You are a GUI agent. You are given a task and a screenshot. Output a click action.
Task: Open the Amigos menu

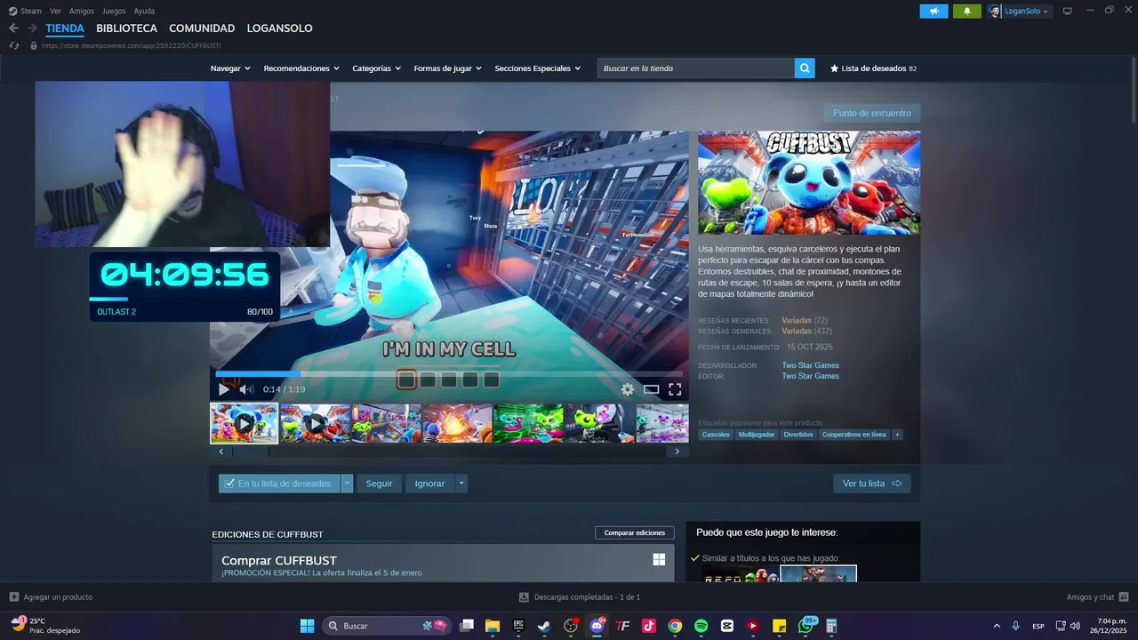[x=82, y=11]
